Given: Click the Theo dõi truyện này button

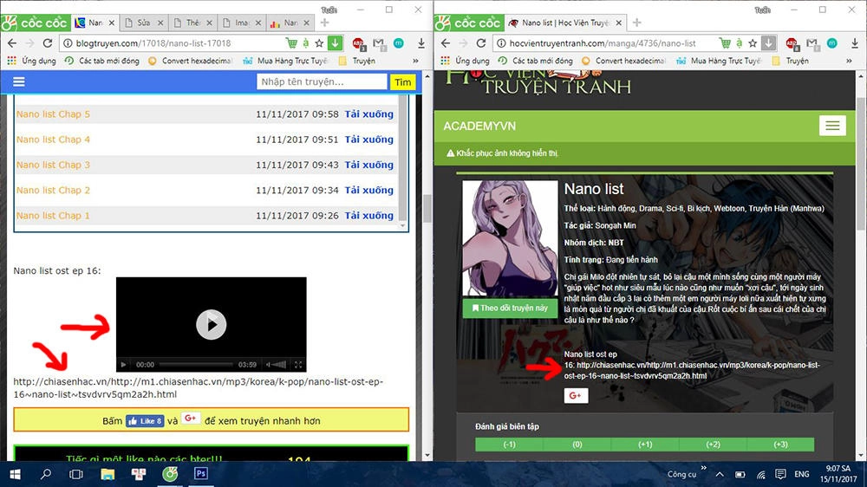Looking at the screenshot, I should [x=509, y=308].
